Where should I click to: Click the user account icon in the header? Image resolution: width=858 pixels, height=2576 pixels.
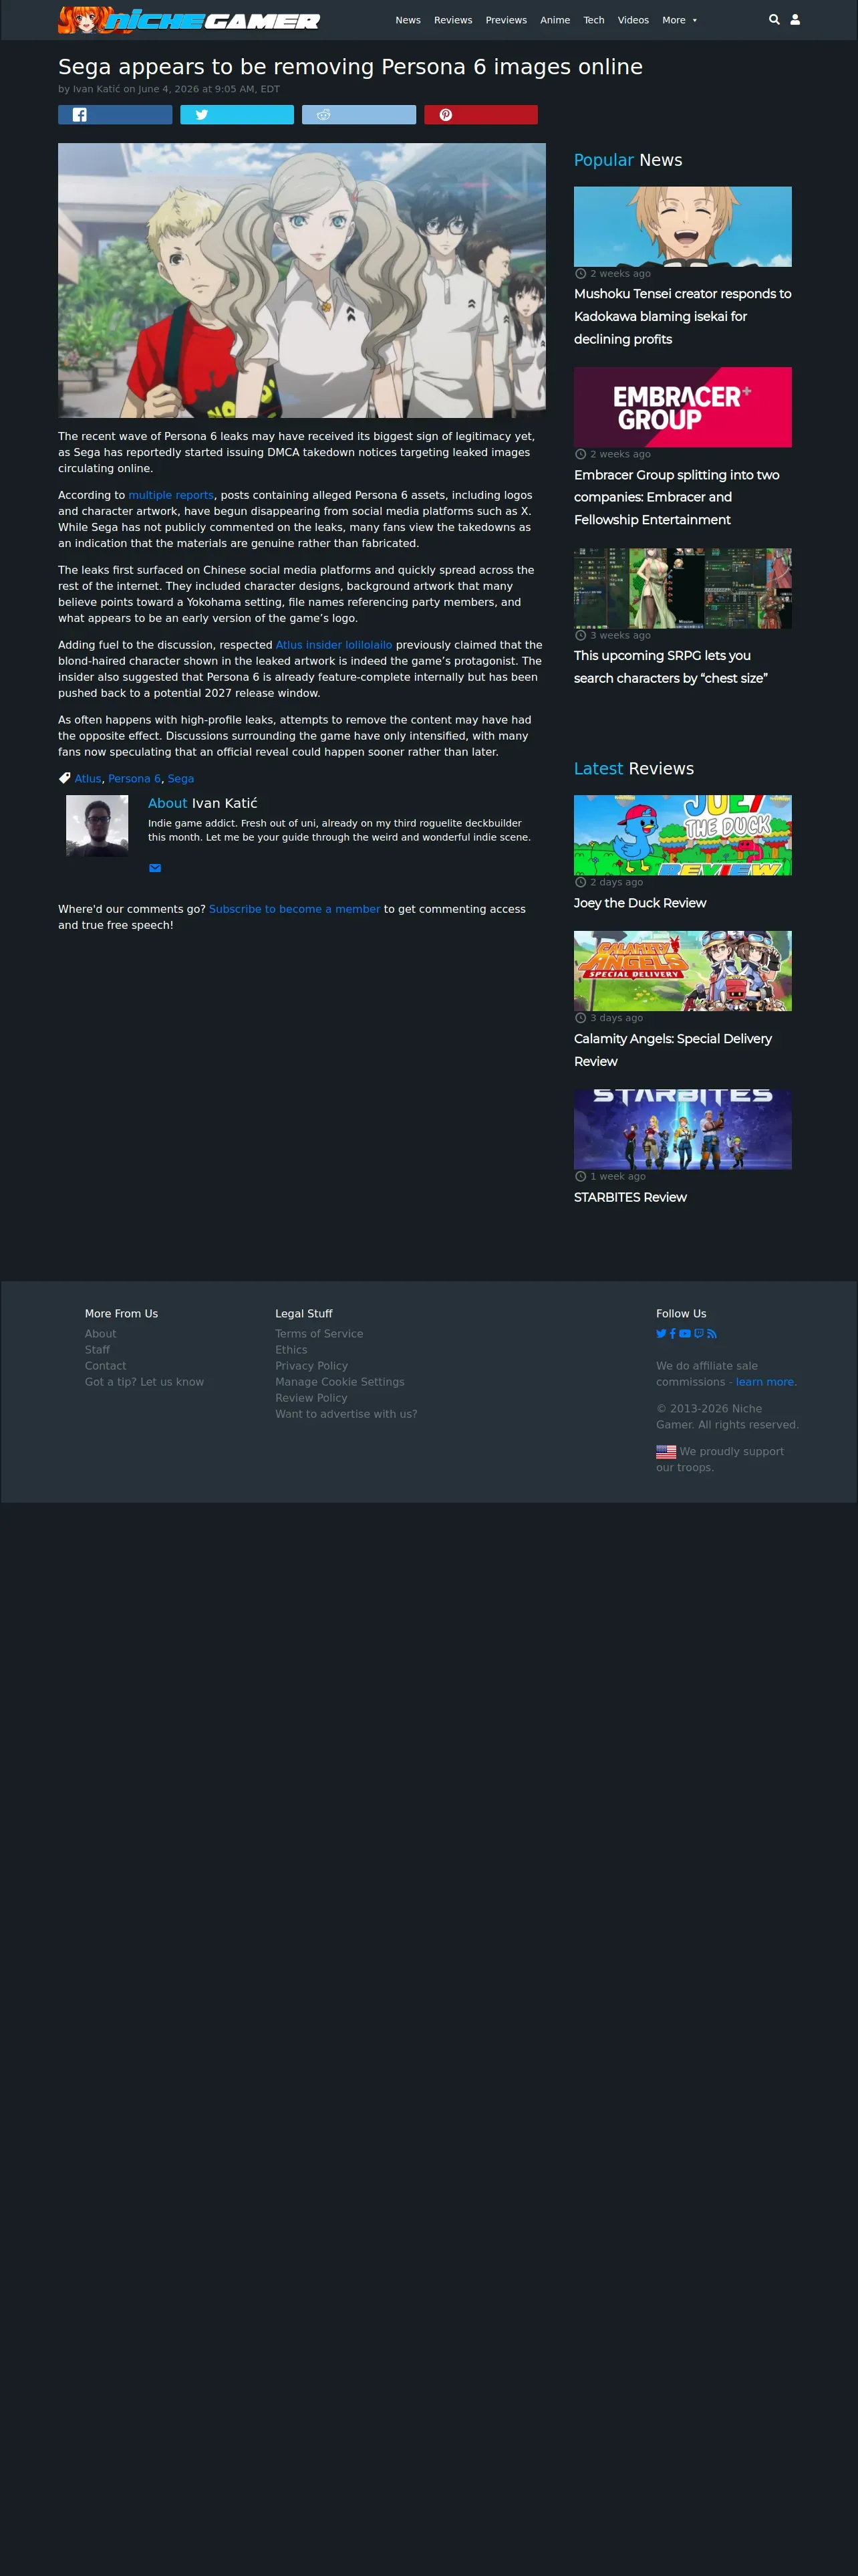(795, 20)
